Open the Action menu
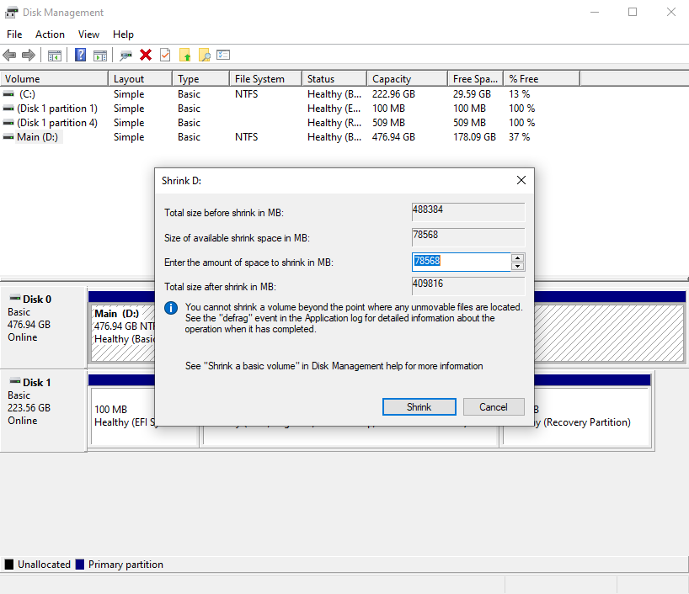This screenshot has height=594, width=689. pos(50,34)
